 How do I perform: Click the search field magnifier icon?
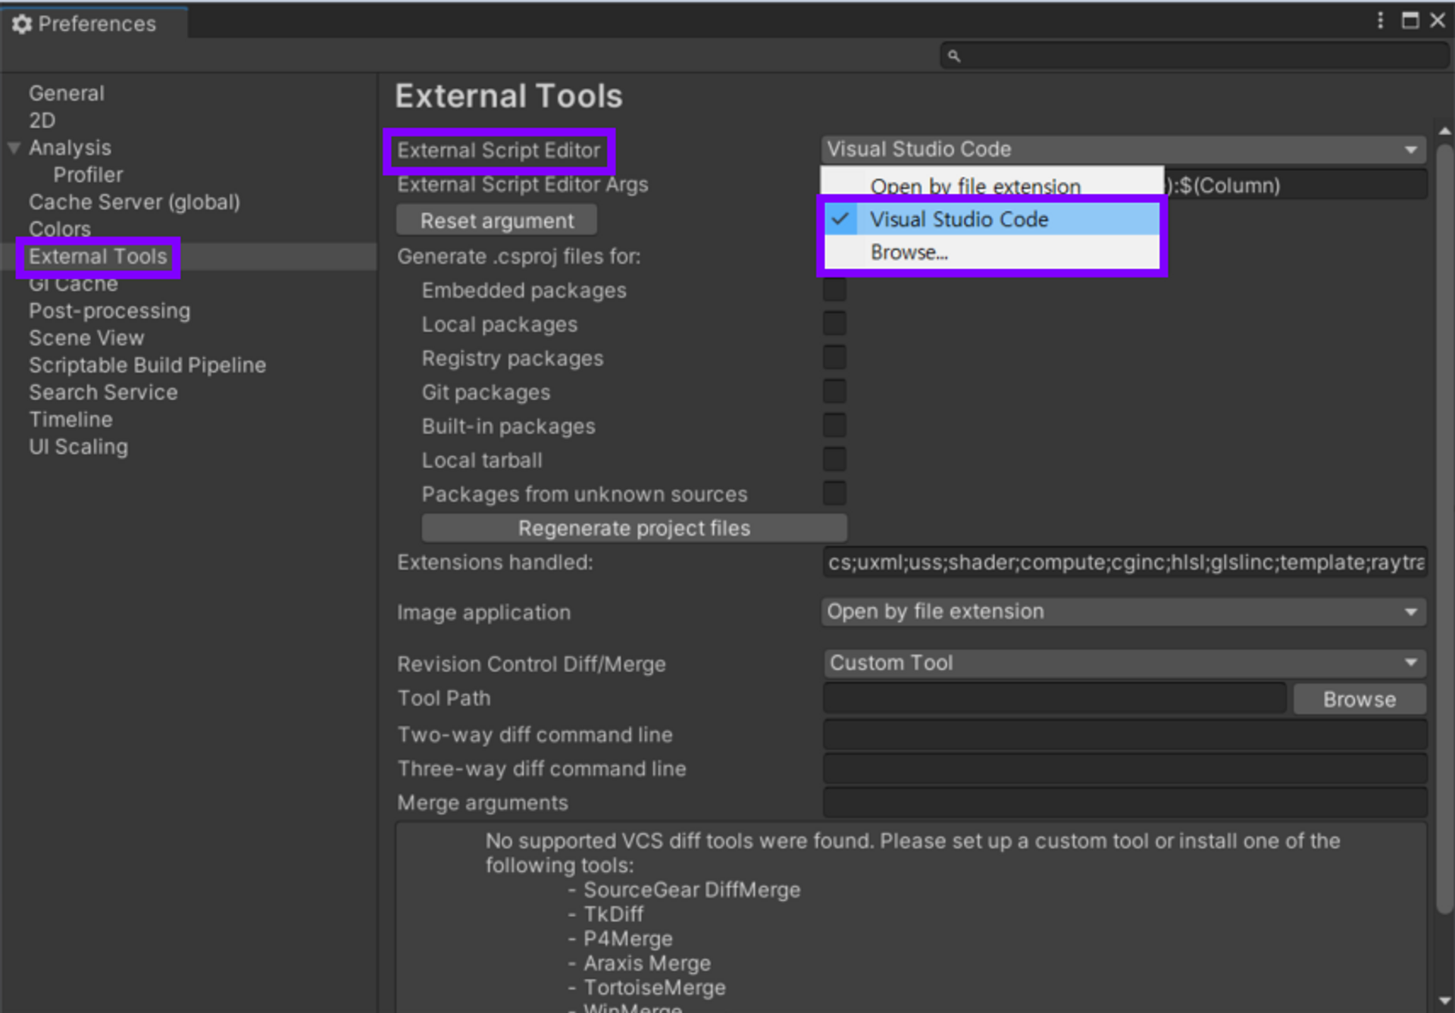[954, 56]
